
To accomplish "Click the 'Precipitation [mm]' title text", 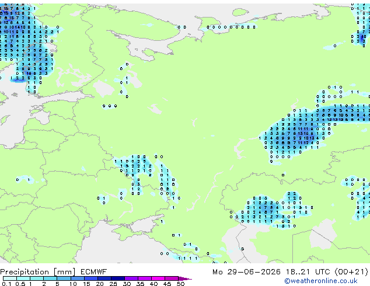I will tap(38, 272).
